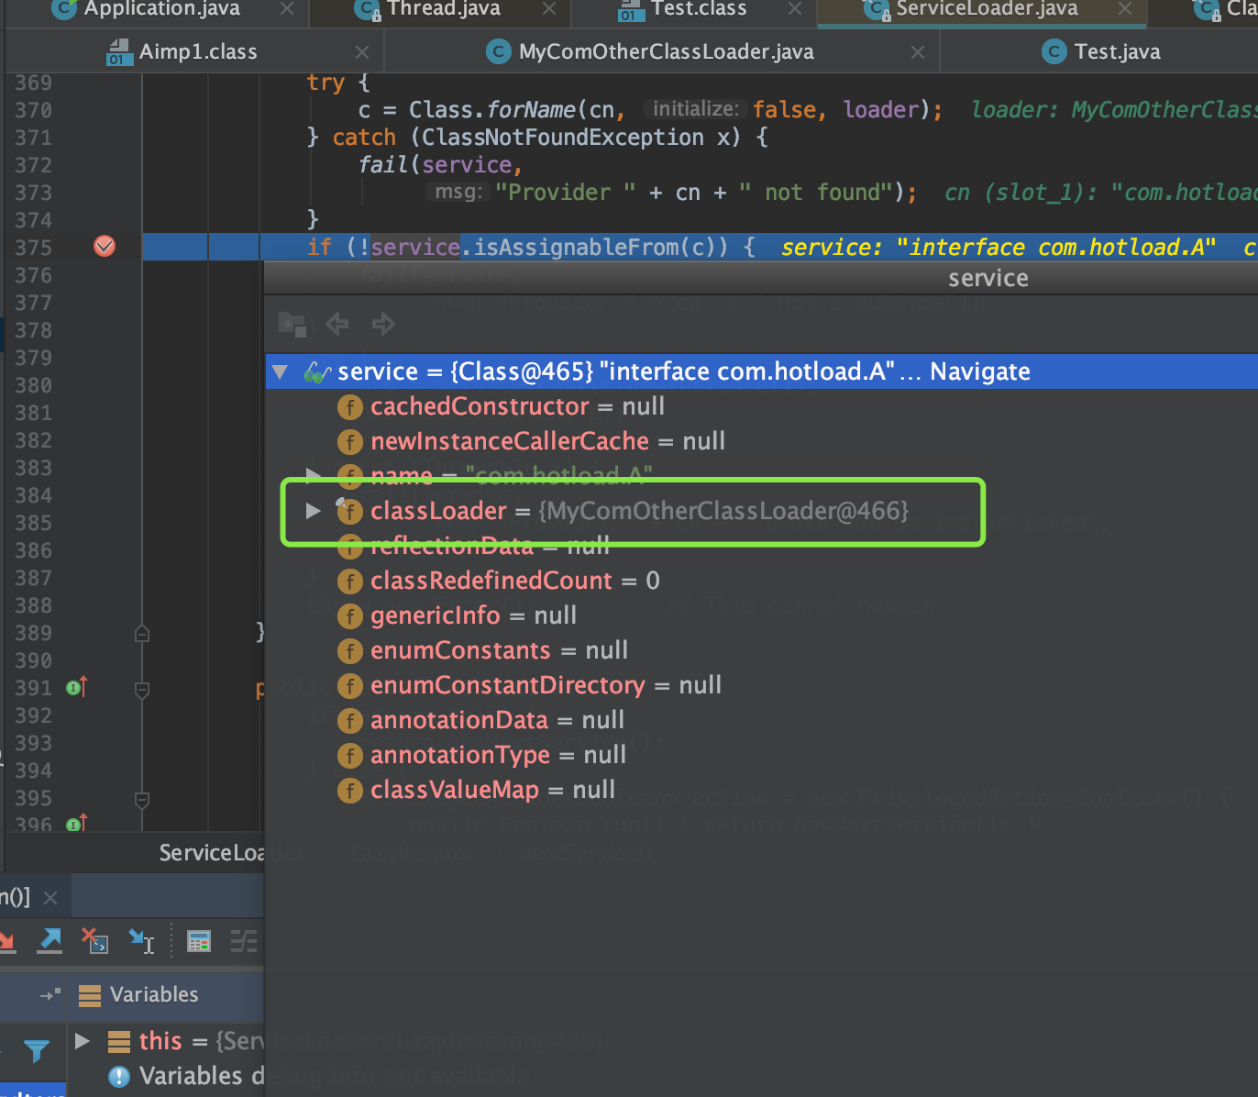Expand the name field in the popup
1258x1097 pixels.
[x=313, y=476]
